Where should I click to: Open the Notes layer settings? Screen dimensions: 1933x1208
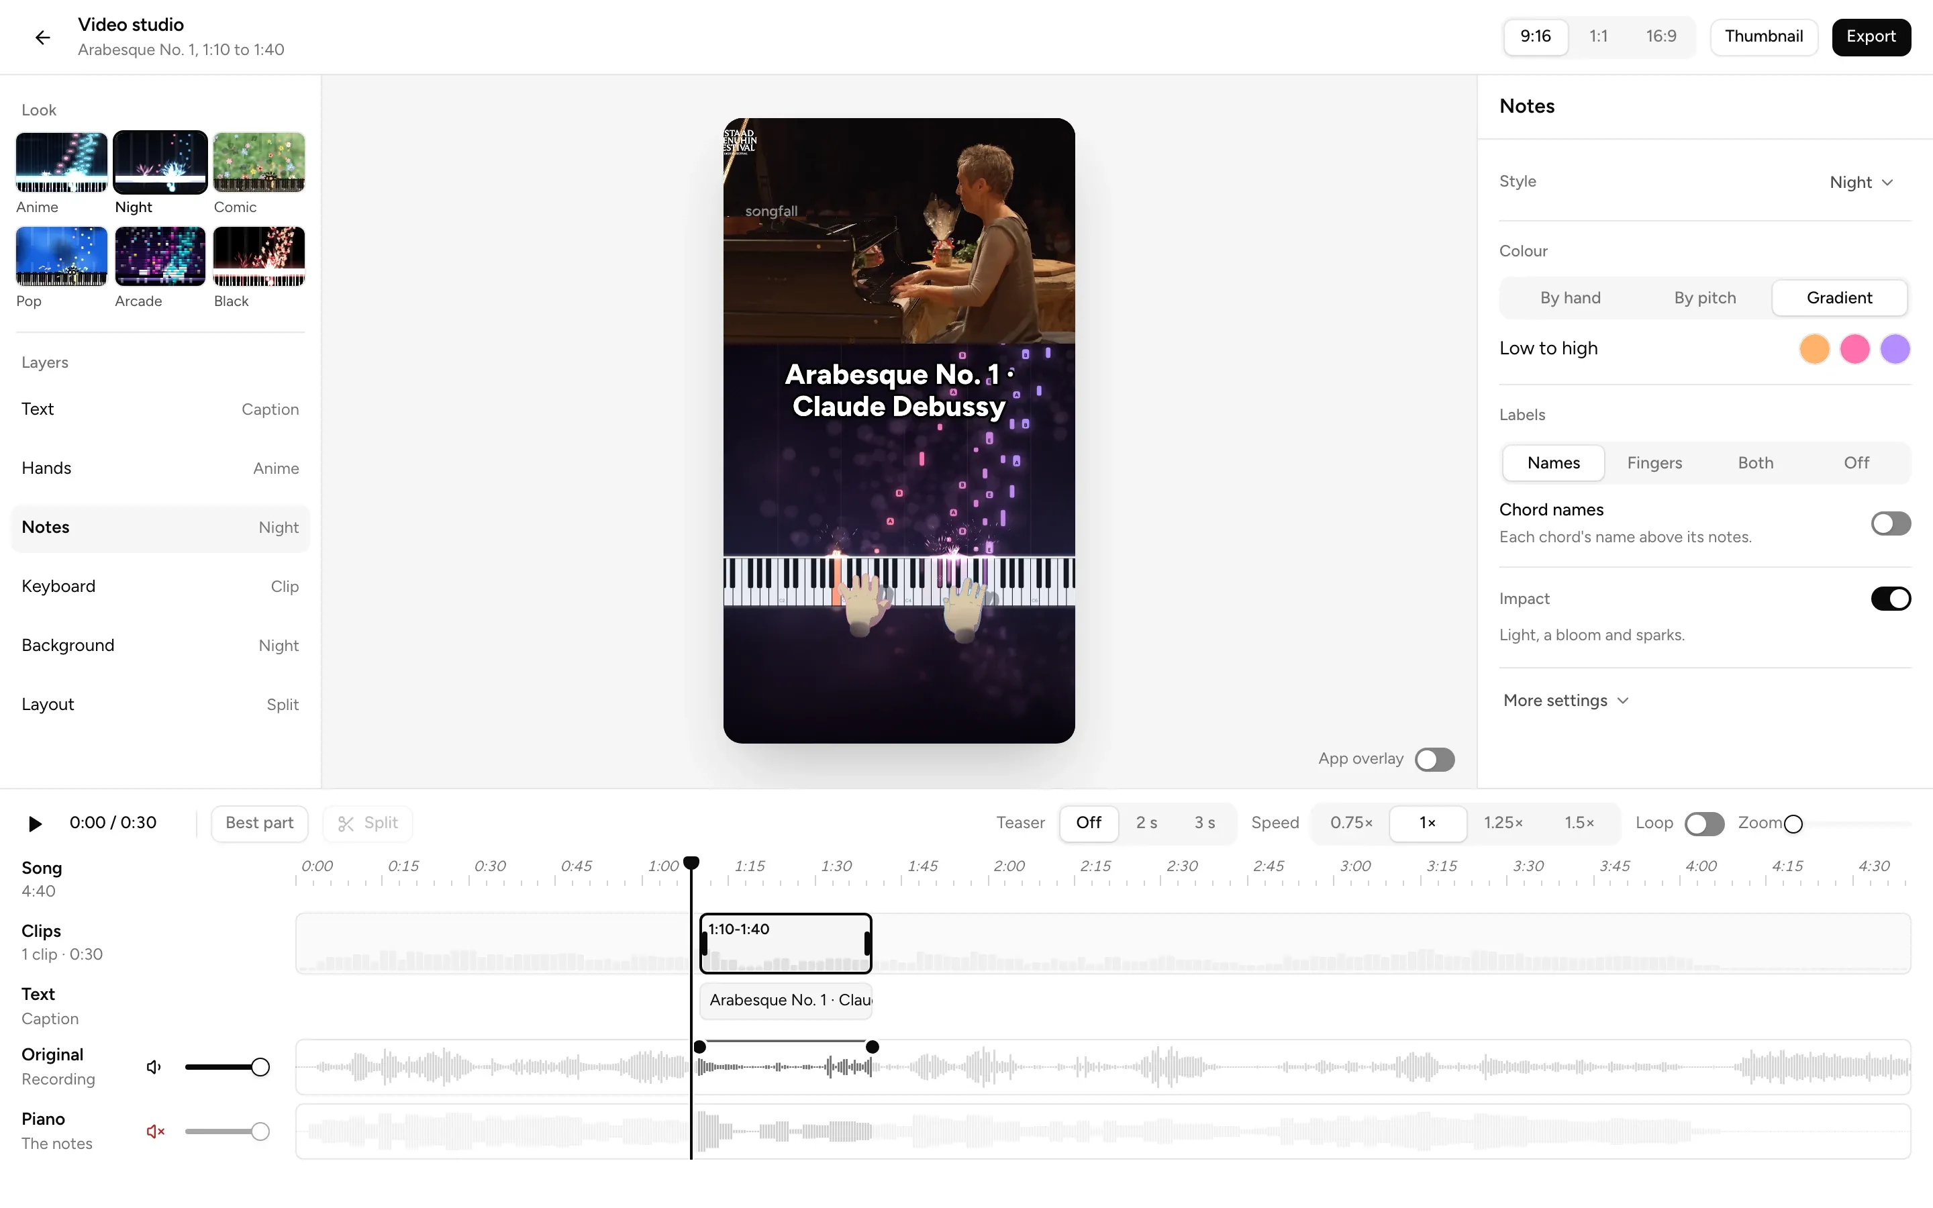click(x=160, y=528)
